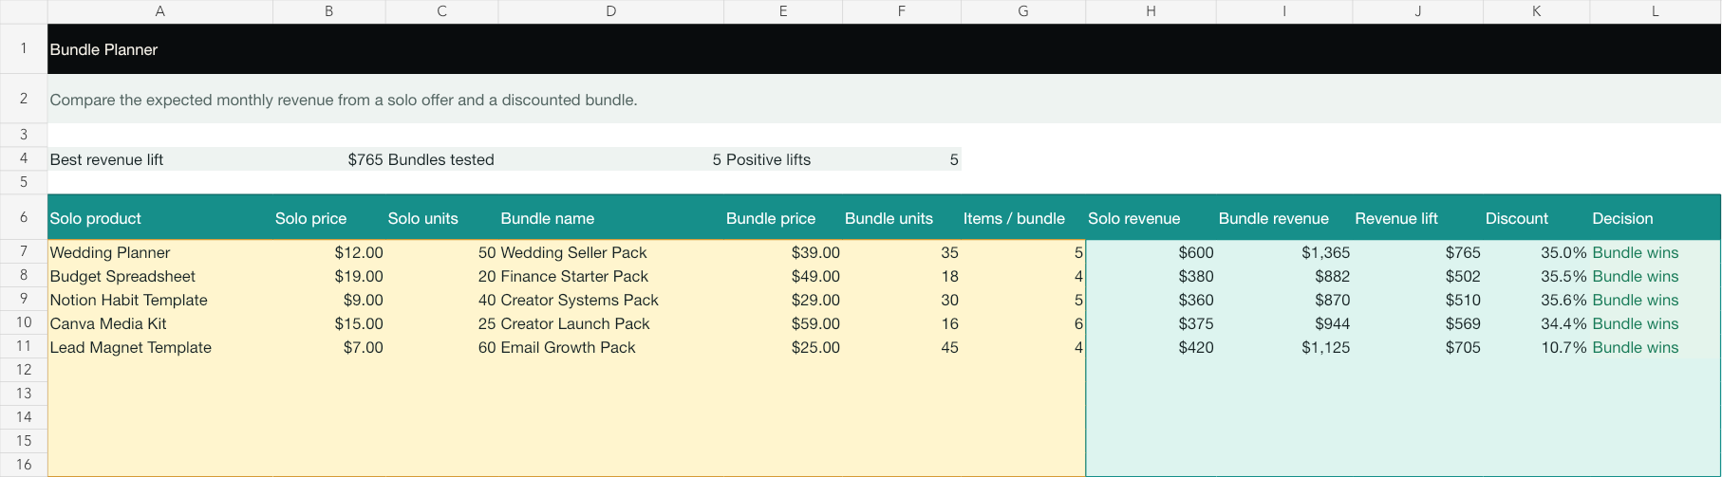Select the $29.00 bundle price cell
The width and height of the screenshot is (1722, 477).
point(783,300)
